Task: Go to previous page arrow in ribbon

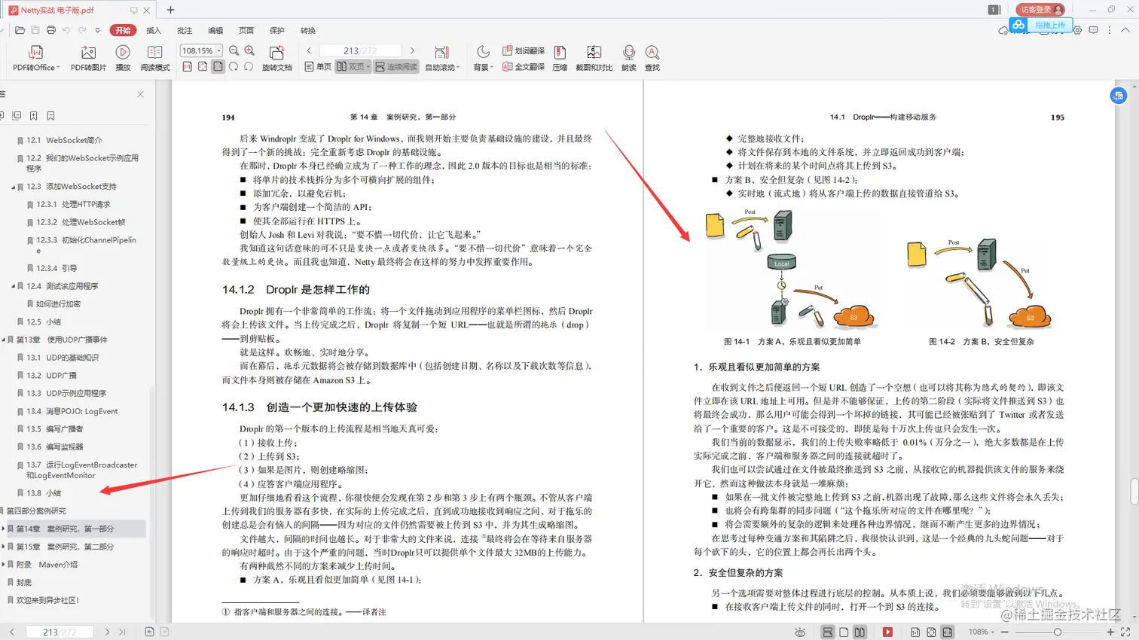Action: click(309, 50)
